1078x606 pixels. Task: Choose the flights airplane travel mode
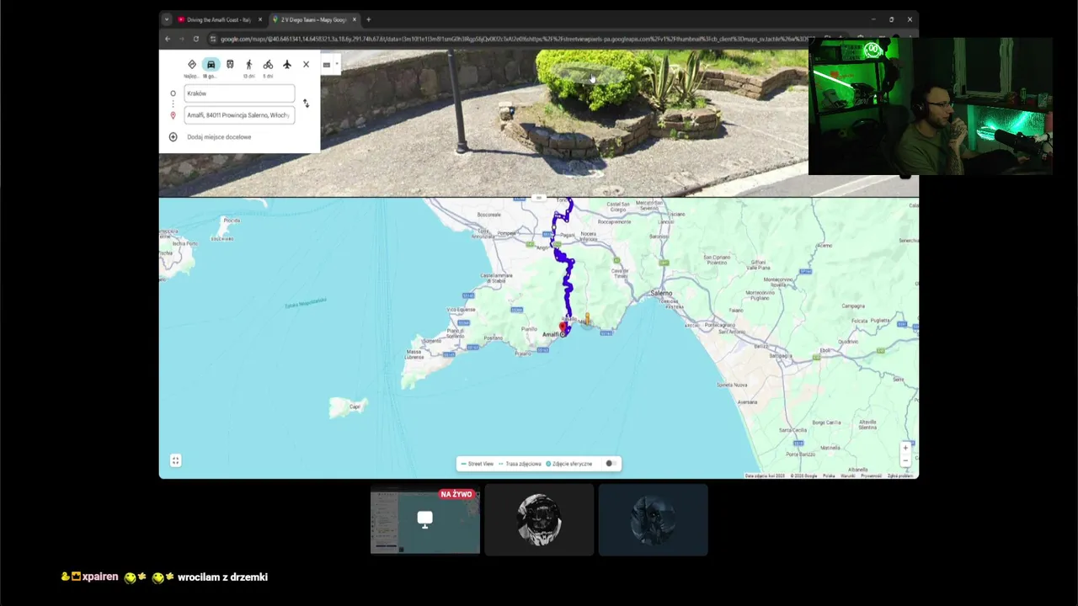click(286, 64)
